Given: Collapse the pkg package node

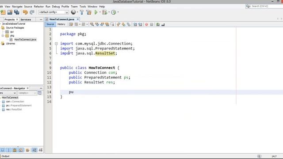Looking at the screenshot, I should [x=3, y=36].
